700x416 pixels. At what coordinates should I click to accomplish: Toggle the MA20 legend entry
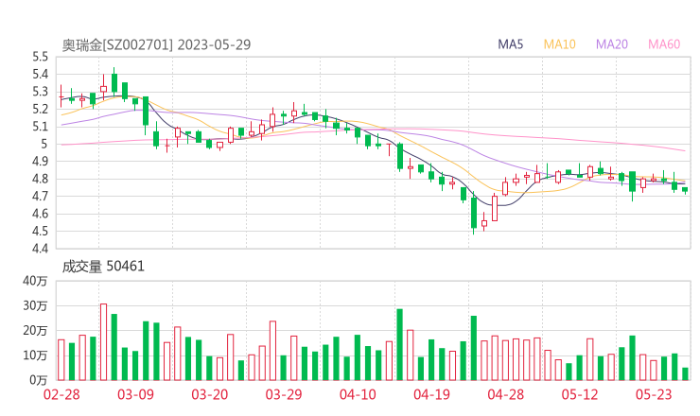pyautogui.click(x=612, y=44)
